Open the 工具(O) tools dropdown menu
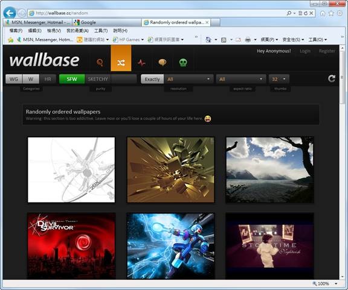 [318, 40]
